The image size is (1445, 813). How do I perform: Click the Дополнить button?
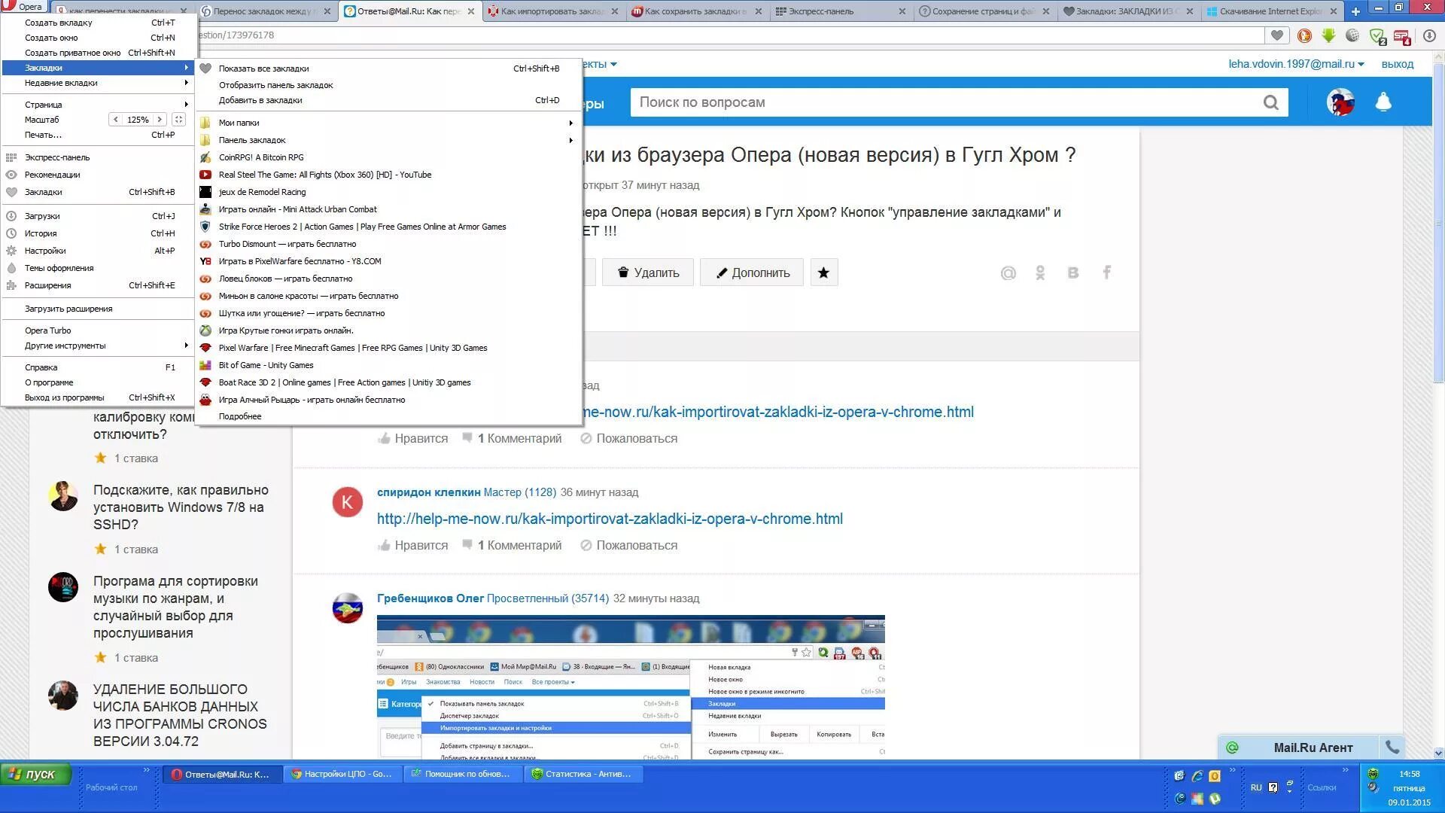pos(752,273)
